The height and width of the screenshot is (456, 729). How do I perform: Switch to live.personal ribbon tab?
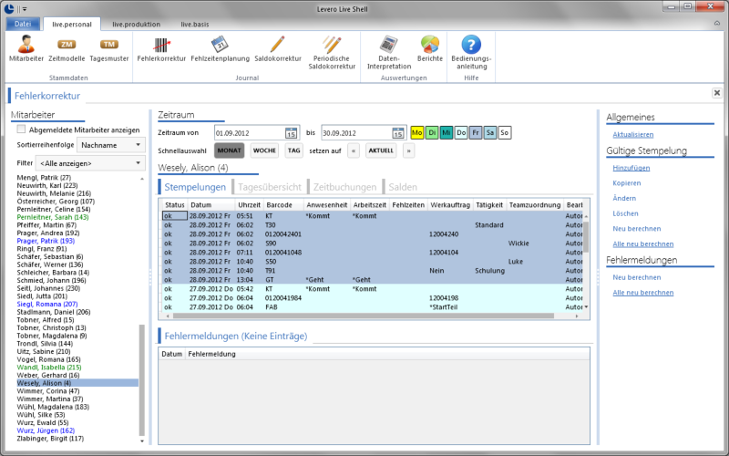pos(72,25)
